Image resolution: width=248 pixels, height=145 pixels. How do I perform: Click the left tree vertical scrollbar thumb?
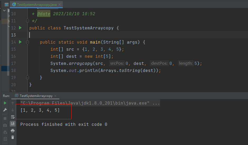pos(8,43)
